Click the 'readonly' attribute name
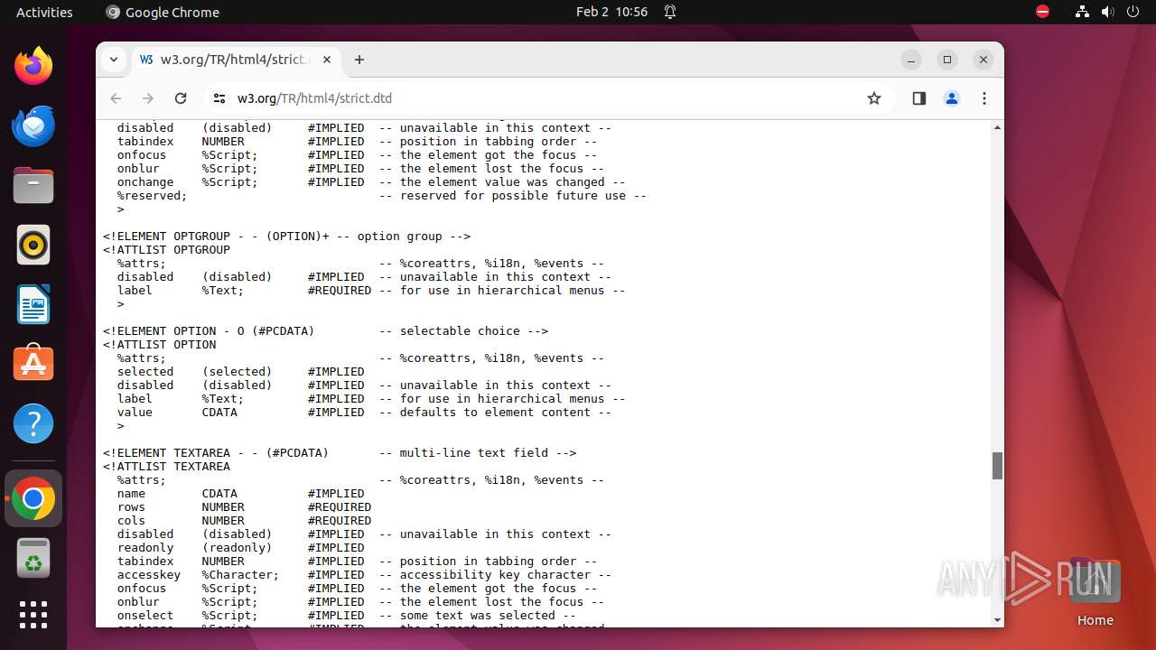This screenshot has width=1156, height=650. pos(145,548)
